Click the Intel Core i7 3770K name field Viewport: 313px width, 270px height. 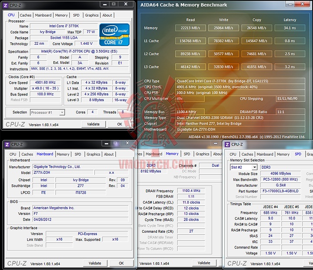pos(64,26)
